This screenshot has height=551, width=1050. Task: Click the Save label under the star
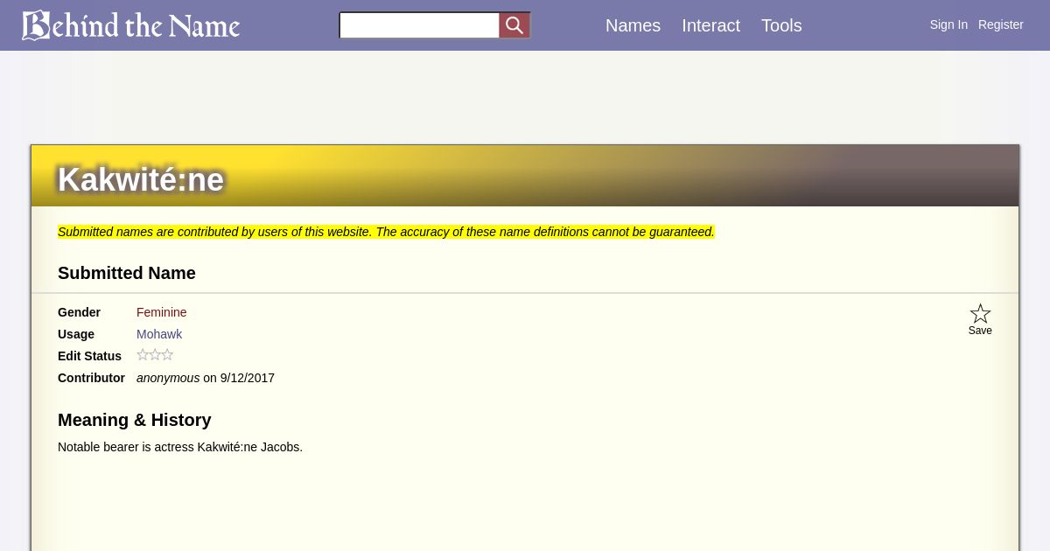(x=980, y=331)
